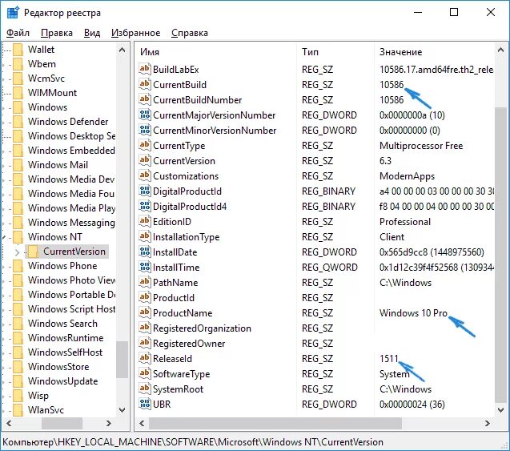Click the 'Professional' EditionID value
Screen dimensions: 510x451
pos(405,222)
